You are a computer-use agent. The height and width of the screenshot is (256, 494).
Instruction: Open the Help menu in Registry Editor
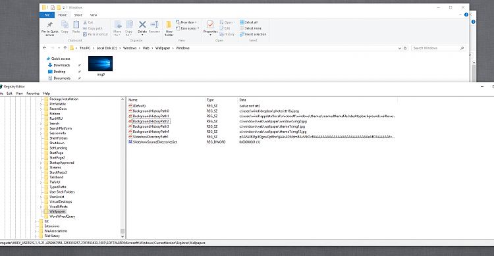point(47,93)
